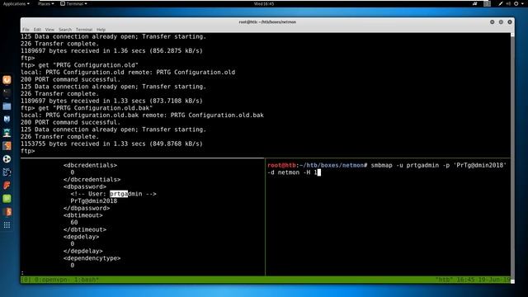
Task: Maximize the terminal window
Action: 501,22
